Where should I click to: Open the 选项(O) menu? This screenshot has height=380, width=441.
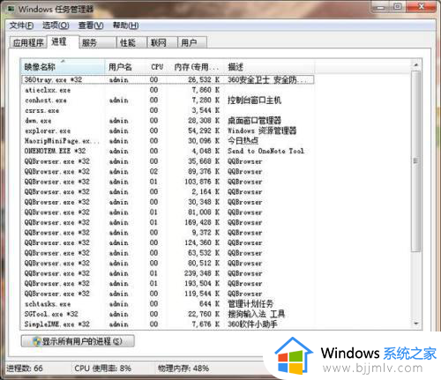pyautogui.click(x=56, y=26)
